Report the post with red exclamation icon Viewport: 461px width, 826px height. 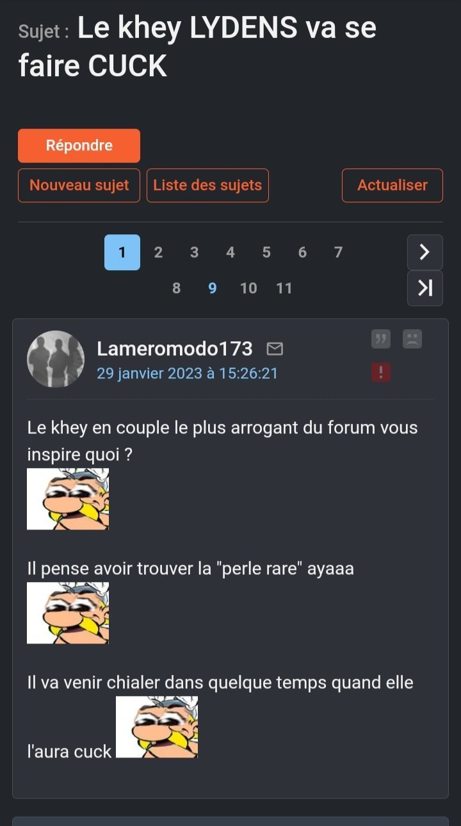pos(381,372)
